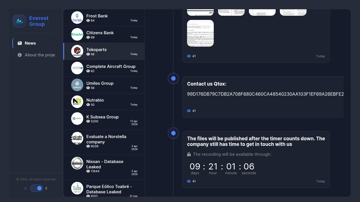This screenshot has width=360, height=202.
Task: Click the Tokoparts logo icon
Action: 77,51
